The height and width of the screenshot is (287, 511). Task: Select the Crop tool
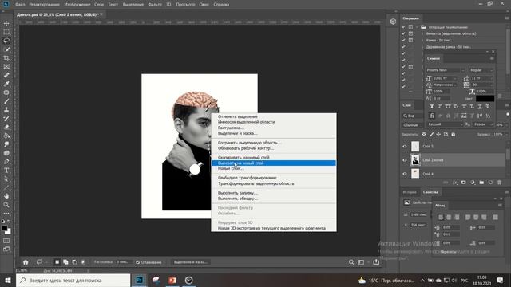[6, 58]
